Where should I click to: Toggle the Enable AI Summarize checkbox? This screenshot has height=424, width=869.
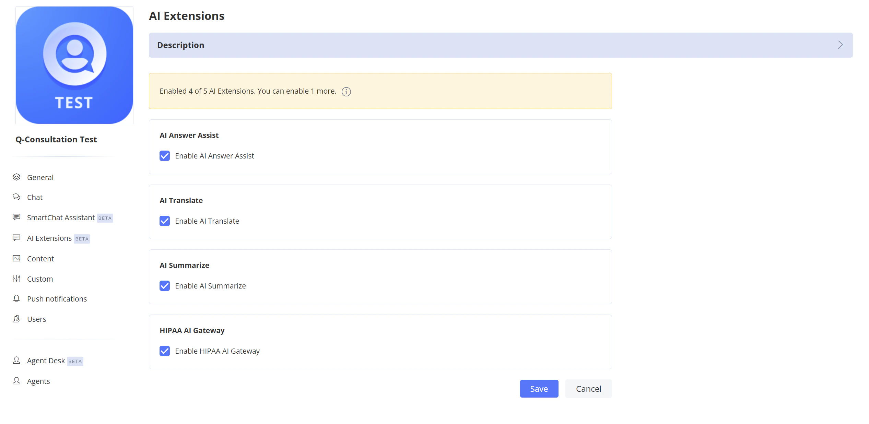pos(165,286)
